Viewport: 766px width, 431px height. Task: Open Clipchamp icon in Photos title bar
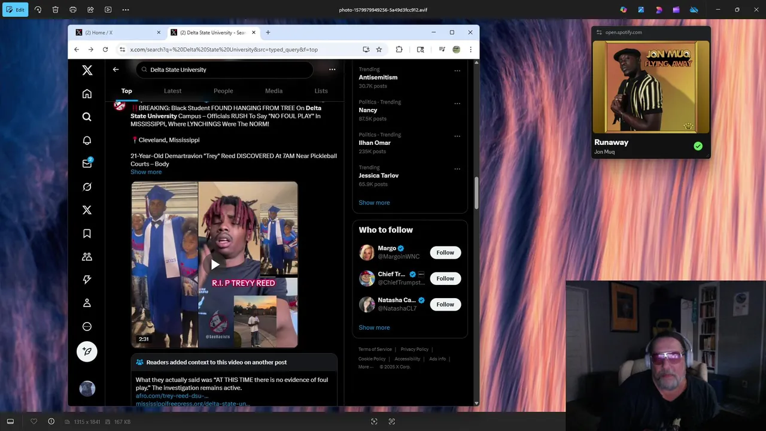coord(676,10)
